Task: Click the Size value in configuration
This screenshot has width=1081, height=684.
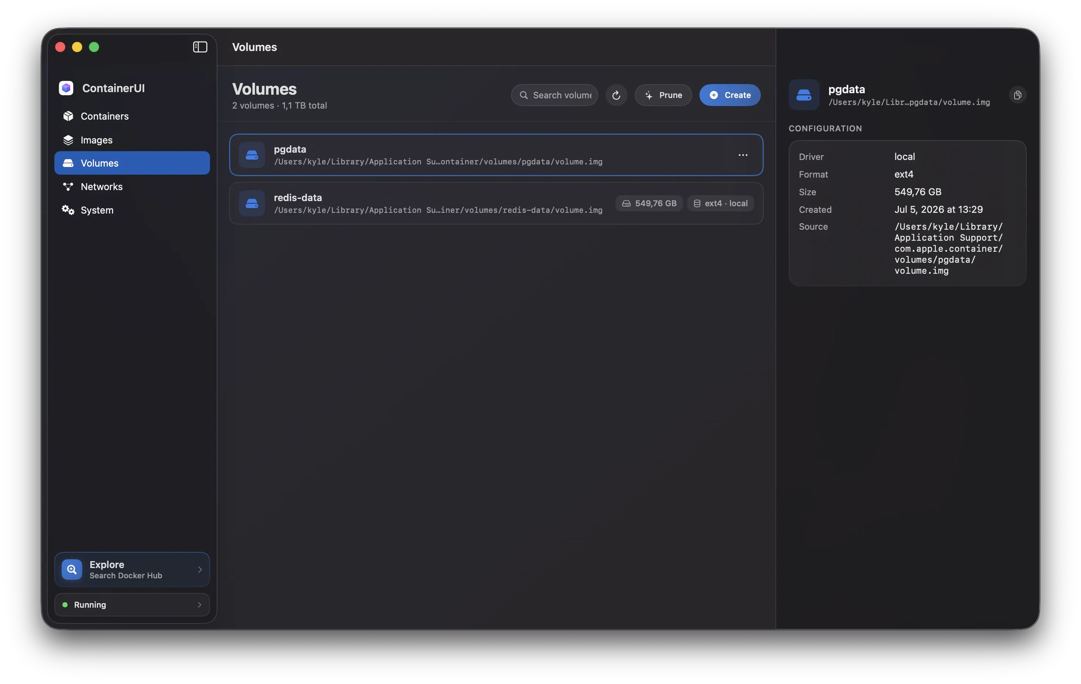Action: [918, 192]
